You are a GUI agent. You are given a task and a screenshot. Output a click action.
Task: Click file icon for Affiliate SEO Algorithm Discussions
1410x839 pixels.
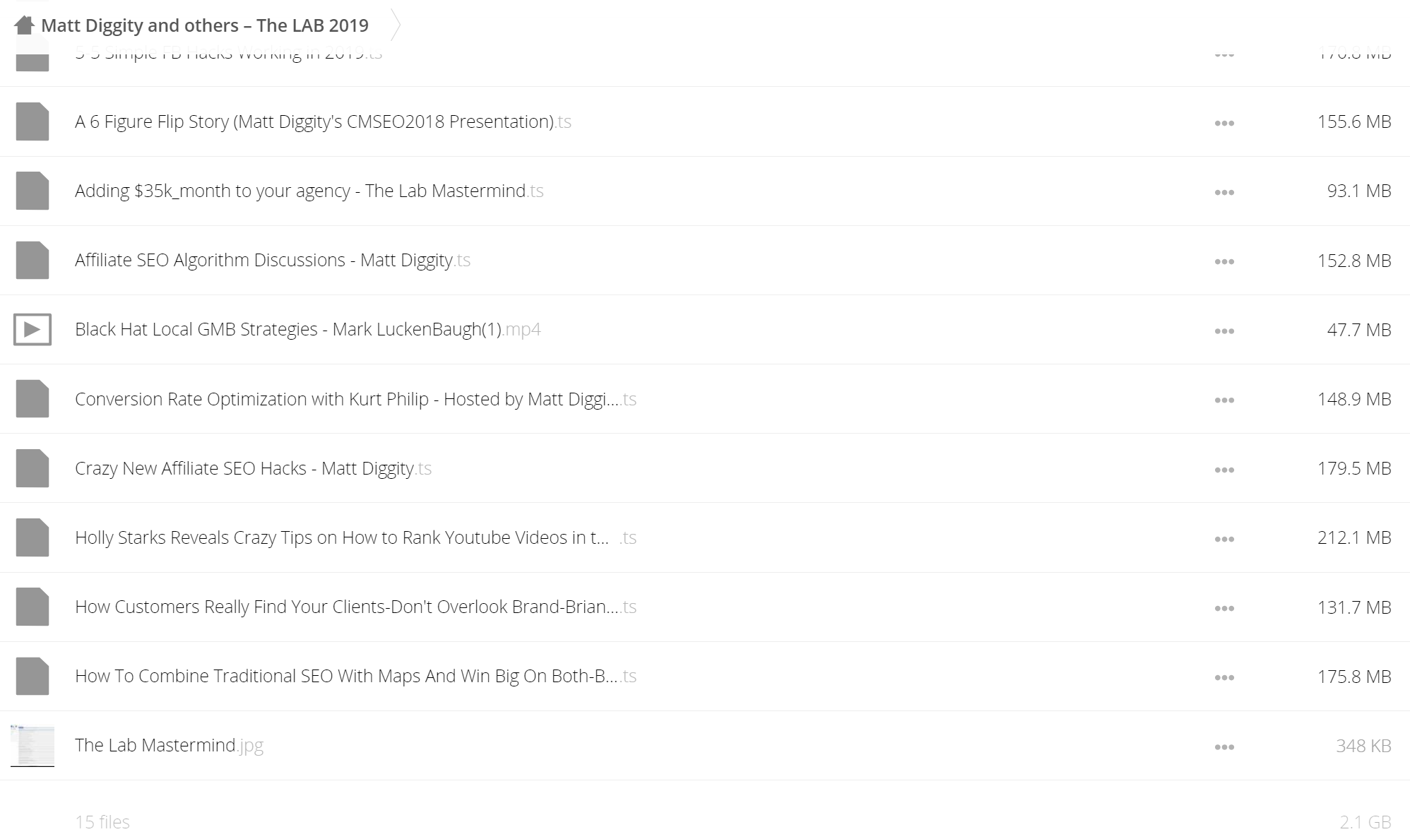32,260
